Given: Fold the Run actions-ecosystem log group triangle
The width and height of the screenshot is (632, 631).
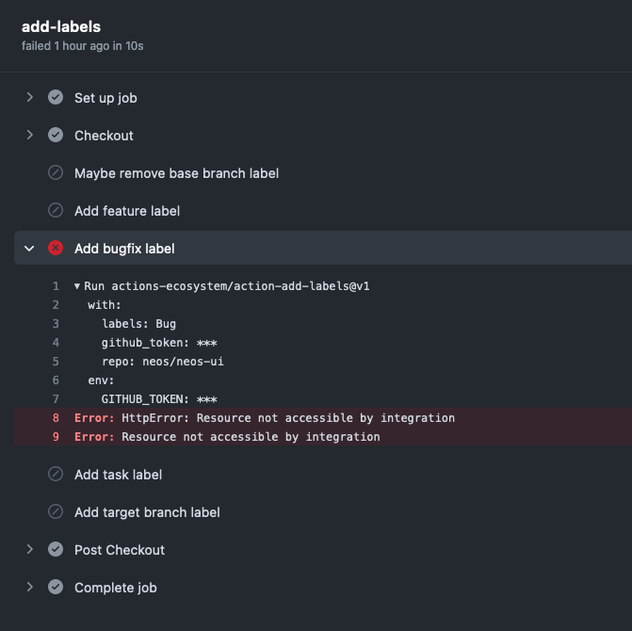Looking at the screenshot, I should pos(77,286).
